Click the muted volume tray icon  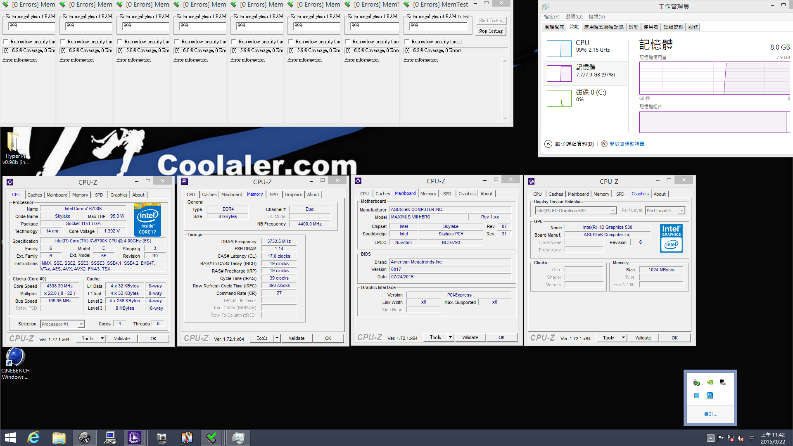(x=741, y=438)
